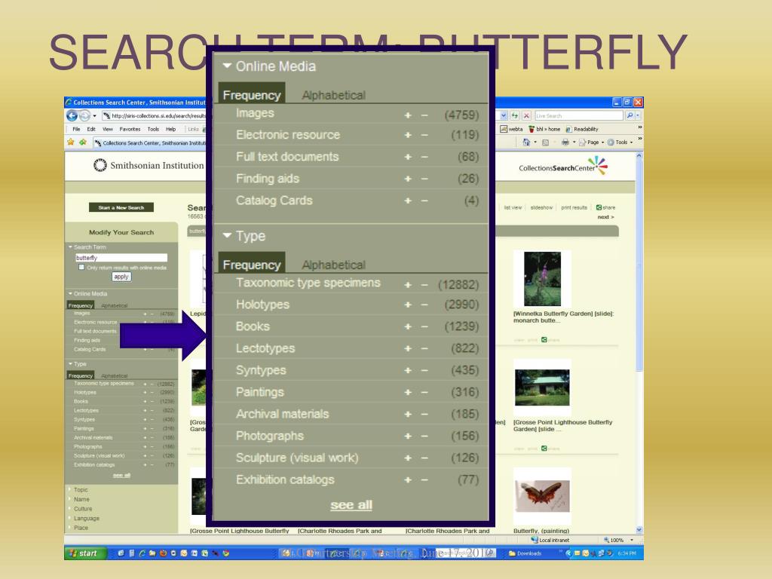Switch enlarged Online Media list to Alphabetical
This screenshot has width=772, height=579.
(333, 96)
